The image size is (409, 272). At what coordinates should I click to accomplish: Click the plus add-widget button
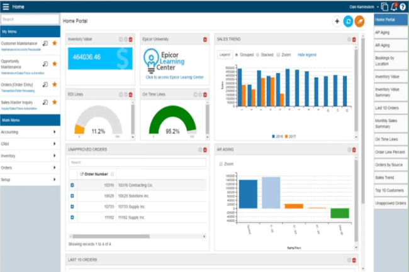pyautogui.click(x=337, y=21)
